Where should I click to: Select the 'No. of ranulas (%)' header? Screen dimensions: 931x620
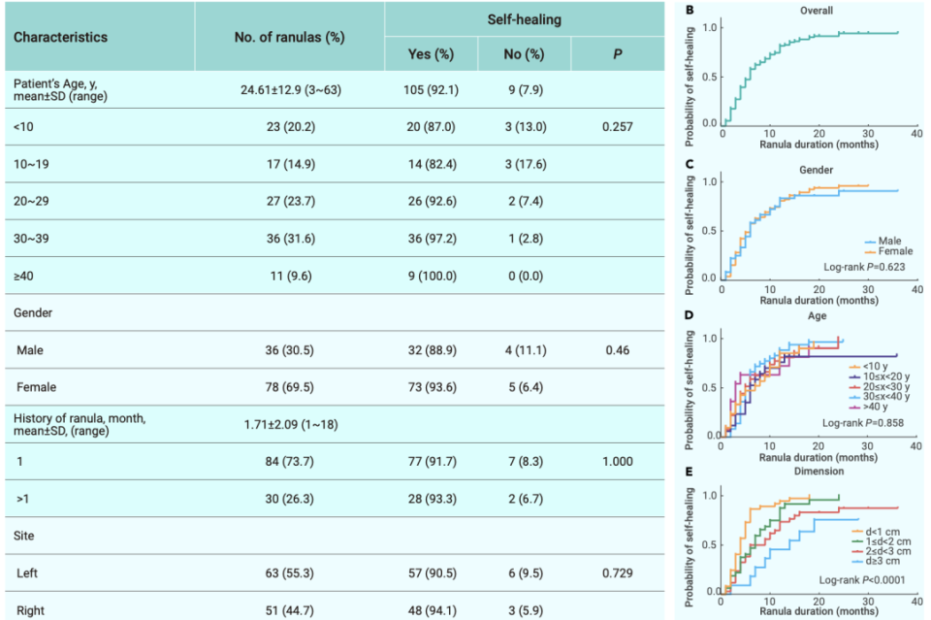(x=290, y=38)
